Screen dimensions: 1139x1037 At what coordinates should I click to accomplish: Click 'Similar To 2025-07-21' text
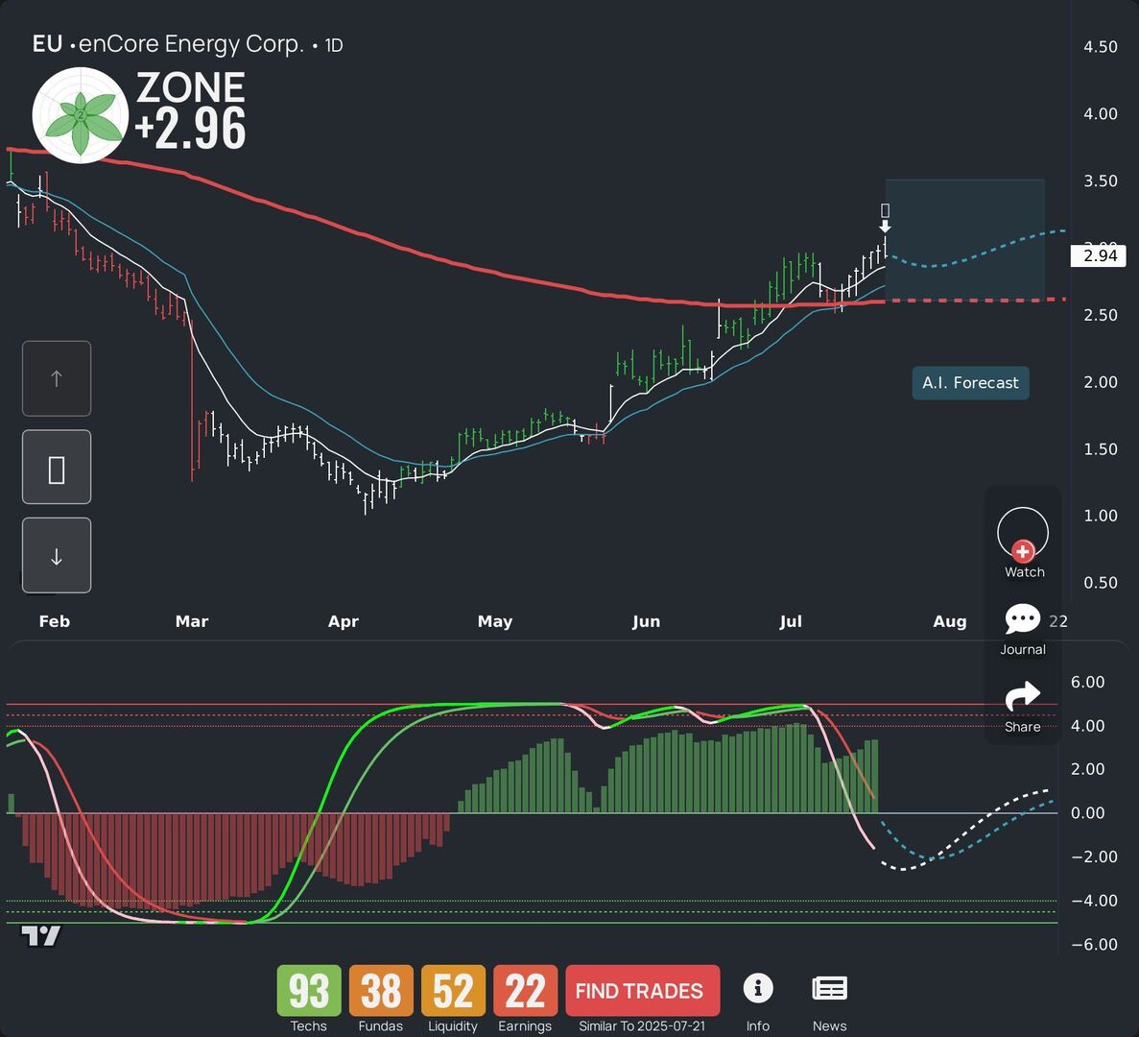[642, 1026]
